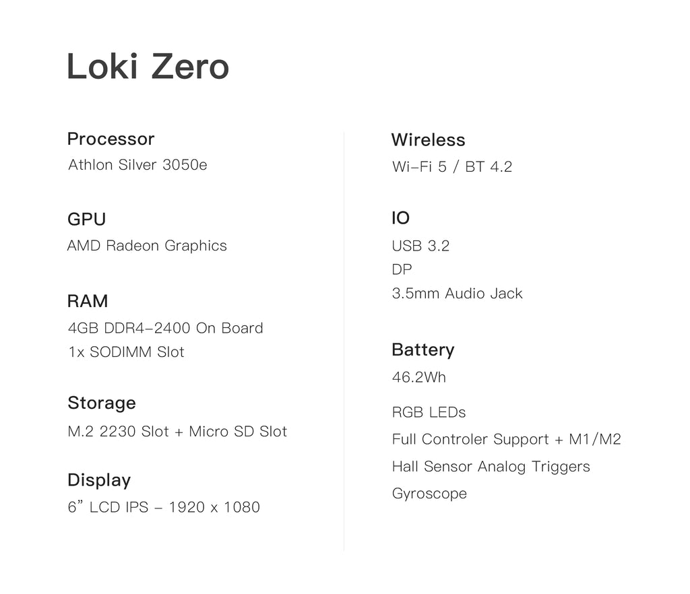The width and height of the screenshot is (690, 594).
Task: Click the M.2 2230 Slot storage line
Action: point(177,431)
